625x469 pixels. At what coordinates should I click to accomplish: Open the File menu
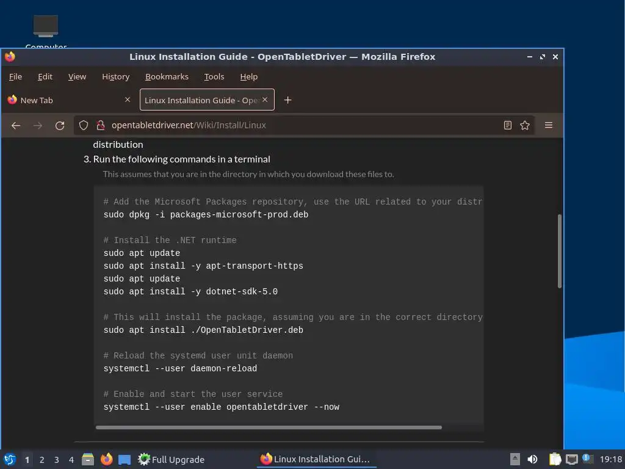pos(15,76)
